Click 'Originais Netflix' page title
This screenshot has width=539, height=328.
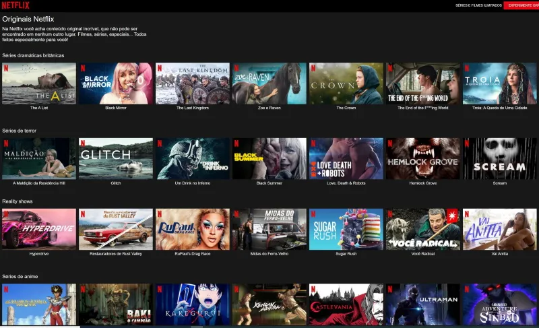click(x=28, y=20)
